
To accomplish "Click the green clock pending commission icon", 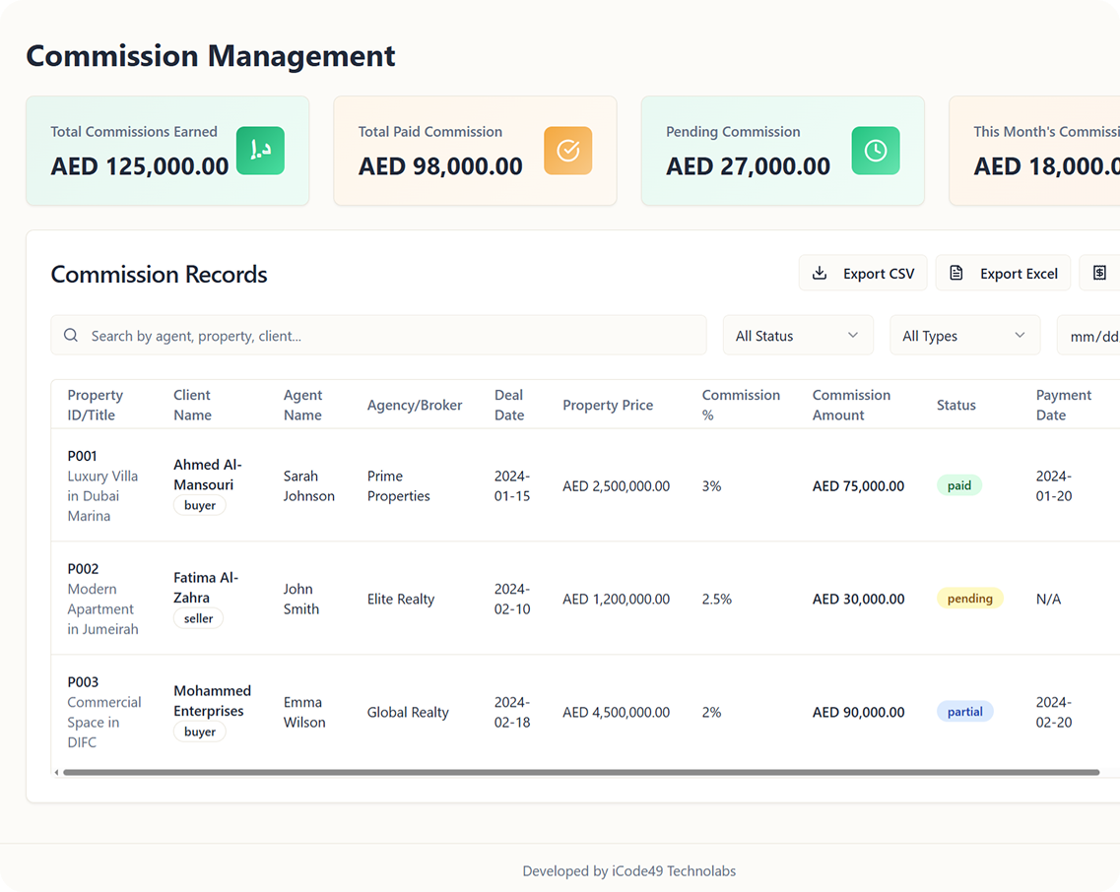I will point(876,150).
